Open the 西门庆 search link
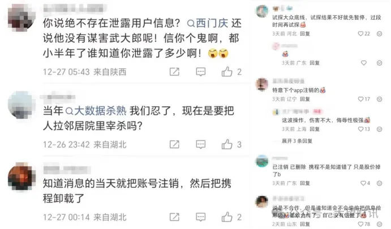Screen dimensions: 391x229 point(208,23)
